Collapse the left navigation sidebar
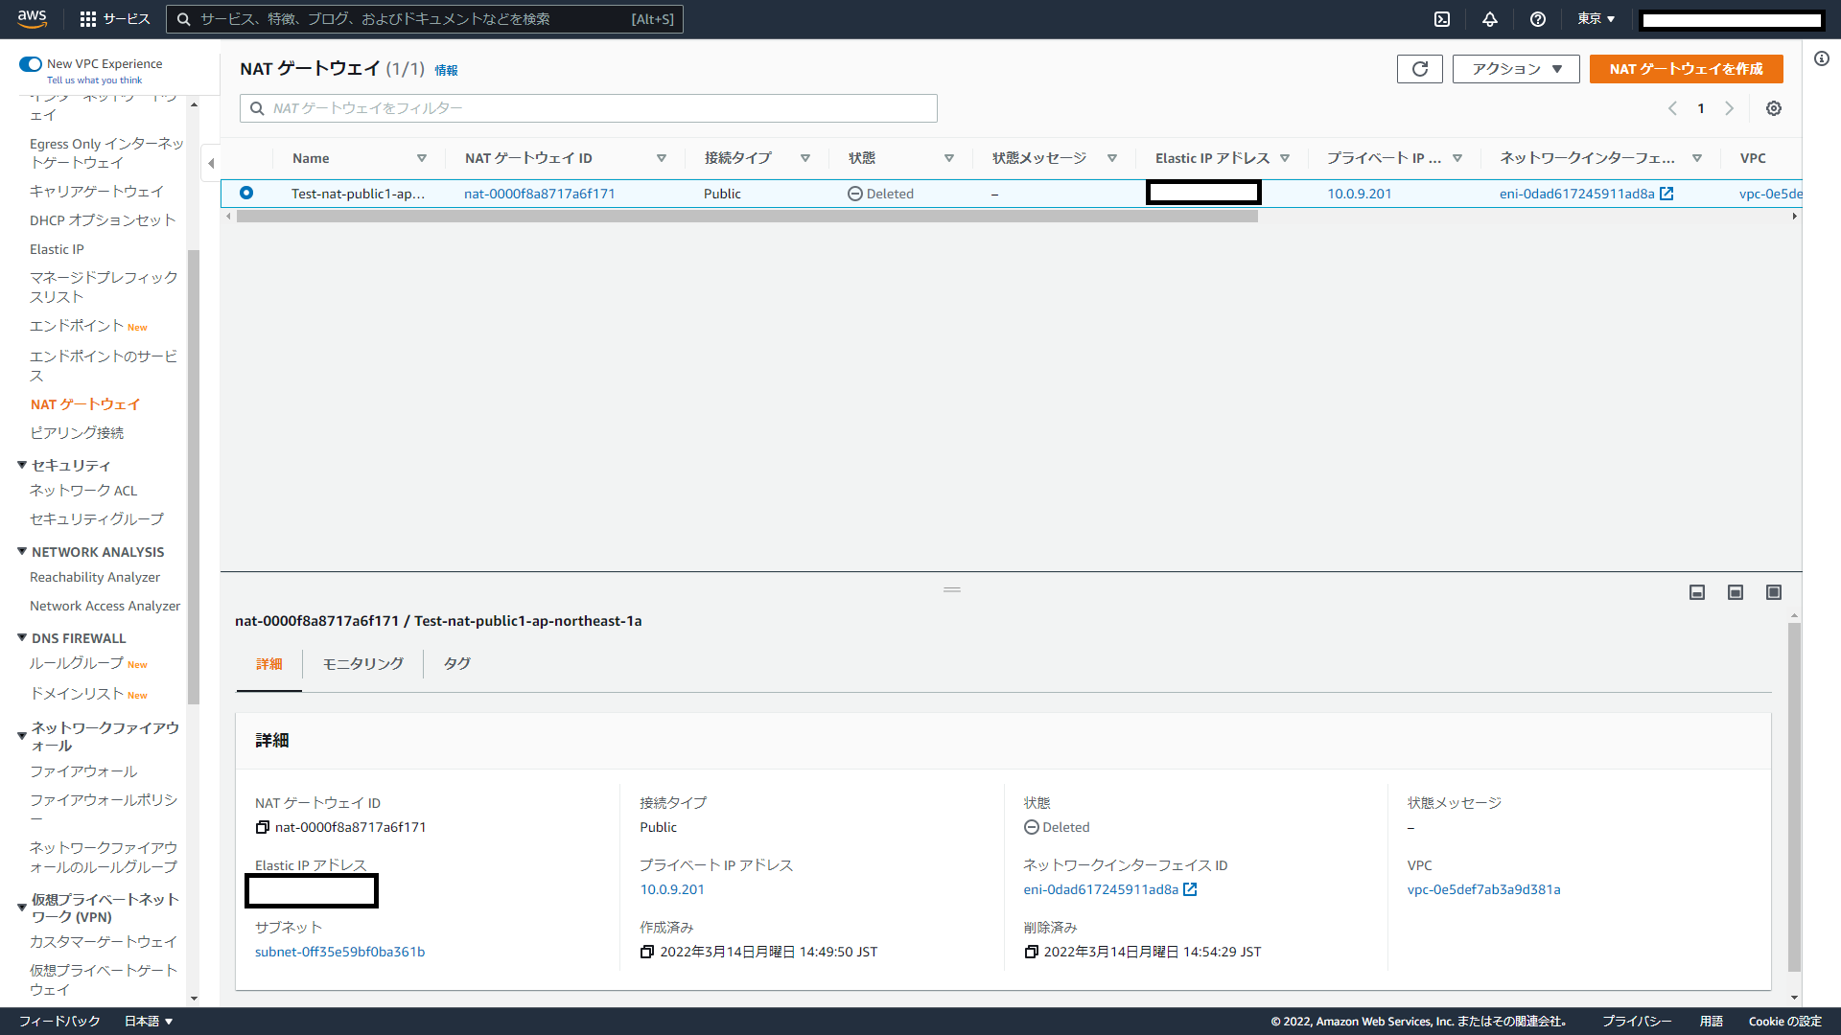 (211, 163)
